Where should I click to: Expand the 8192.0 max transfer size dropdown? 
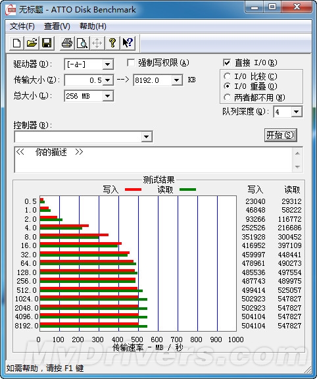(x=177, y=80)
